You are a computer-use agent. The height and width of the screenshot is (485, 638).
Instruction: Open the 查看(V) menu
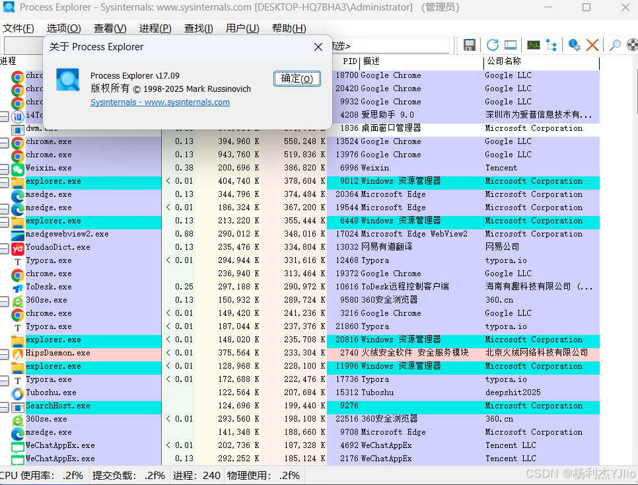point(110,28)
